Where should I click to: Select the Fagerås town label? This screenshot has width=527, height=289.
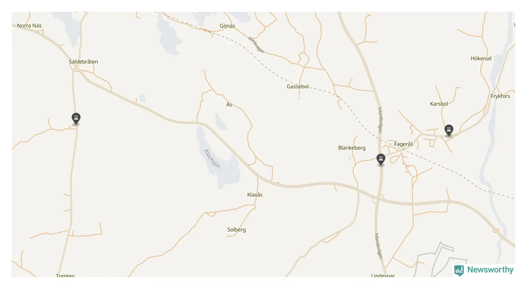coord(404,144)
